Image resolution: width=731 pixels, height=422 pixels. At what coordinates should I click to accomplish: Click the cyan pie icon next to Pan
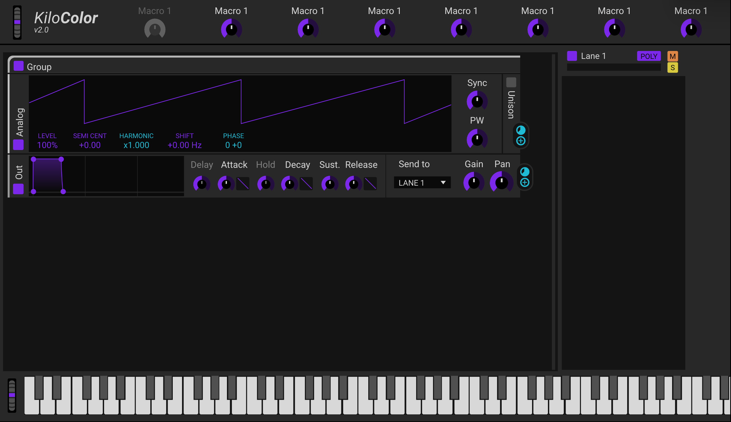point(525,172)
